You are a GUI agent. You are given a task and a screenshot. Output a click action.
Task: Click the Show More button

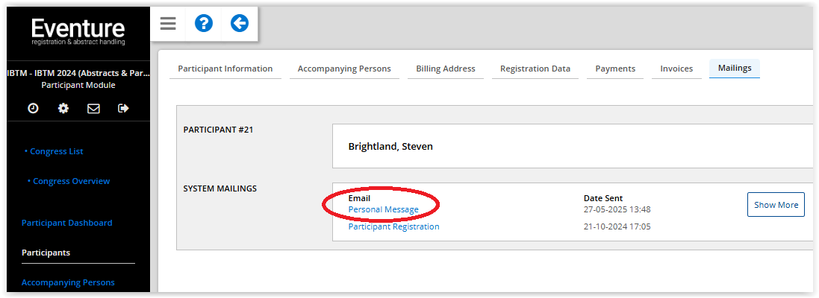(776, 205)
